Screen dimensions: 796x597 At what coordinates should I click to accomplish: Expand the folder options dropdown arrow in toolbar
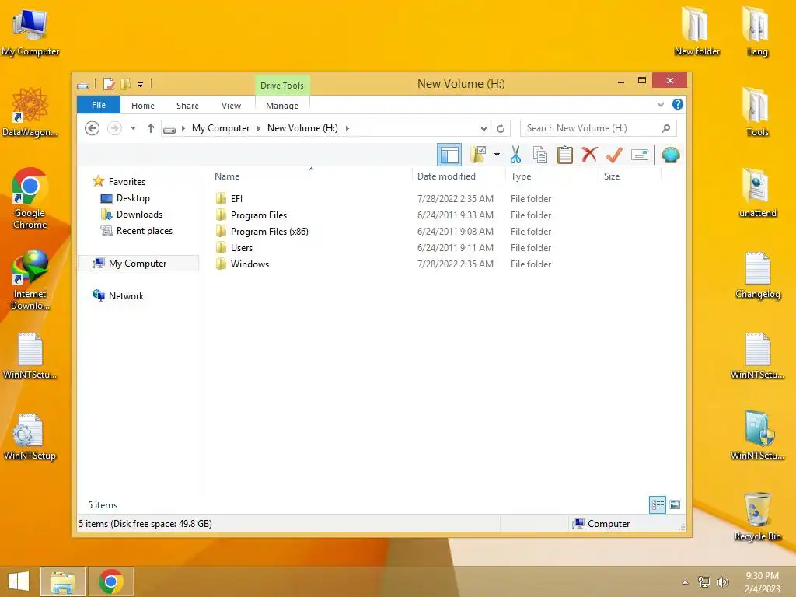497,155
